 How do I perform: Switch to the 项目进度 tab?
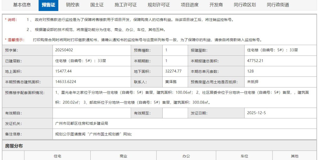click(x=189, y=5)
